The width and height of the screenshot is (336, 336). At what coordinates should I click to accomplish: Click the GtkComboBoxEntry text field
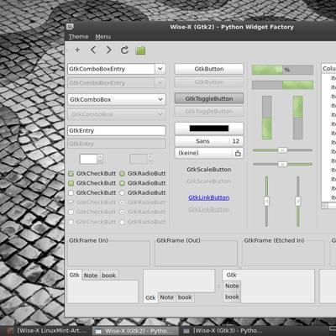(x=111, y=69)
